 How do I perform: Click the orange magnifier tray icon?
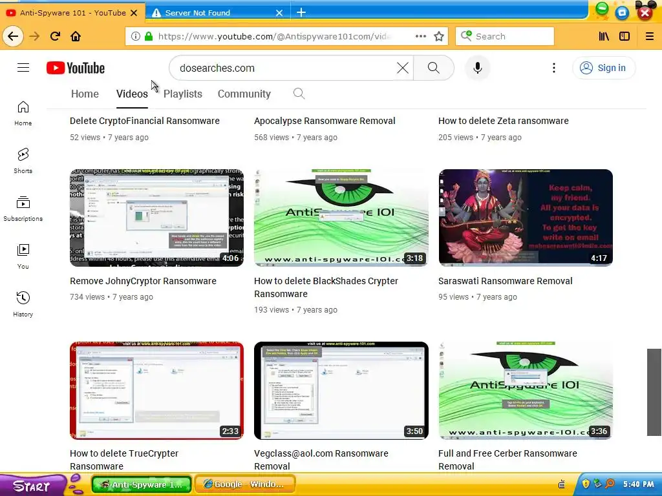pyautogui.click(x=610, y=484)
